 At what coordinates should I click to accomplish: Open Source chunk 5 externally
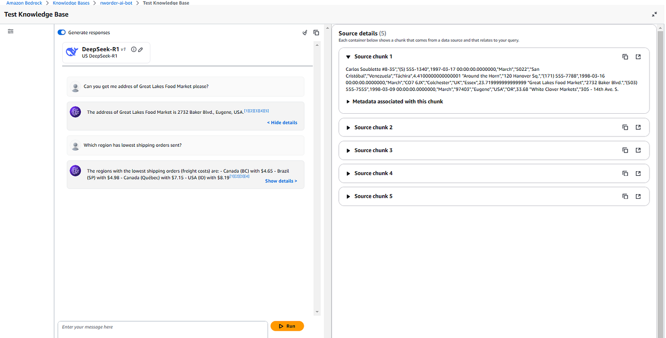coord(638,196)
